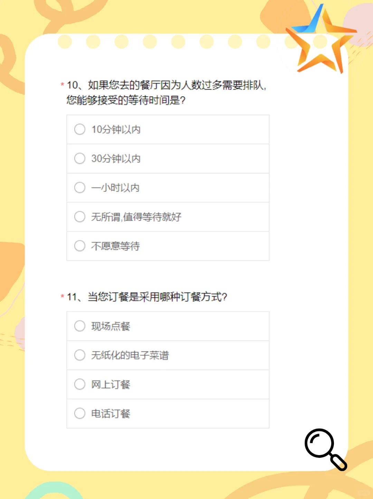Choose 现场点餐 as ordering method
This screenshot has height=499, width=373.
click(80, 326)
